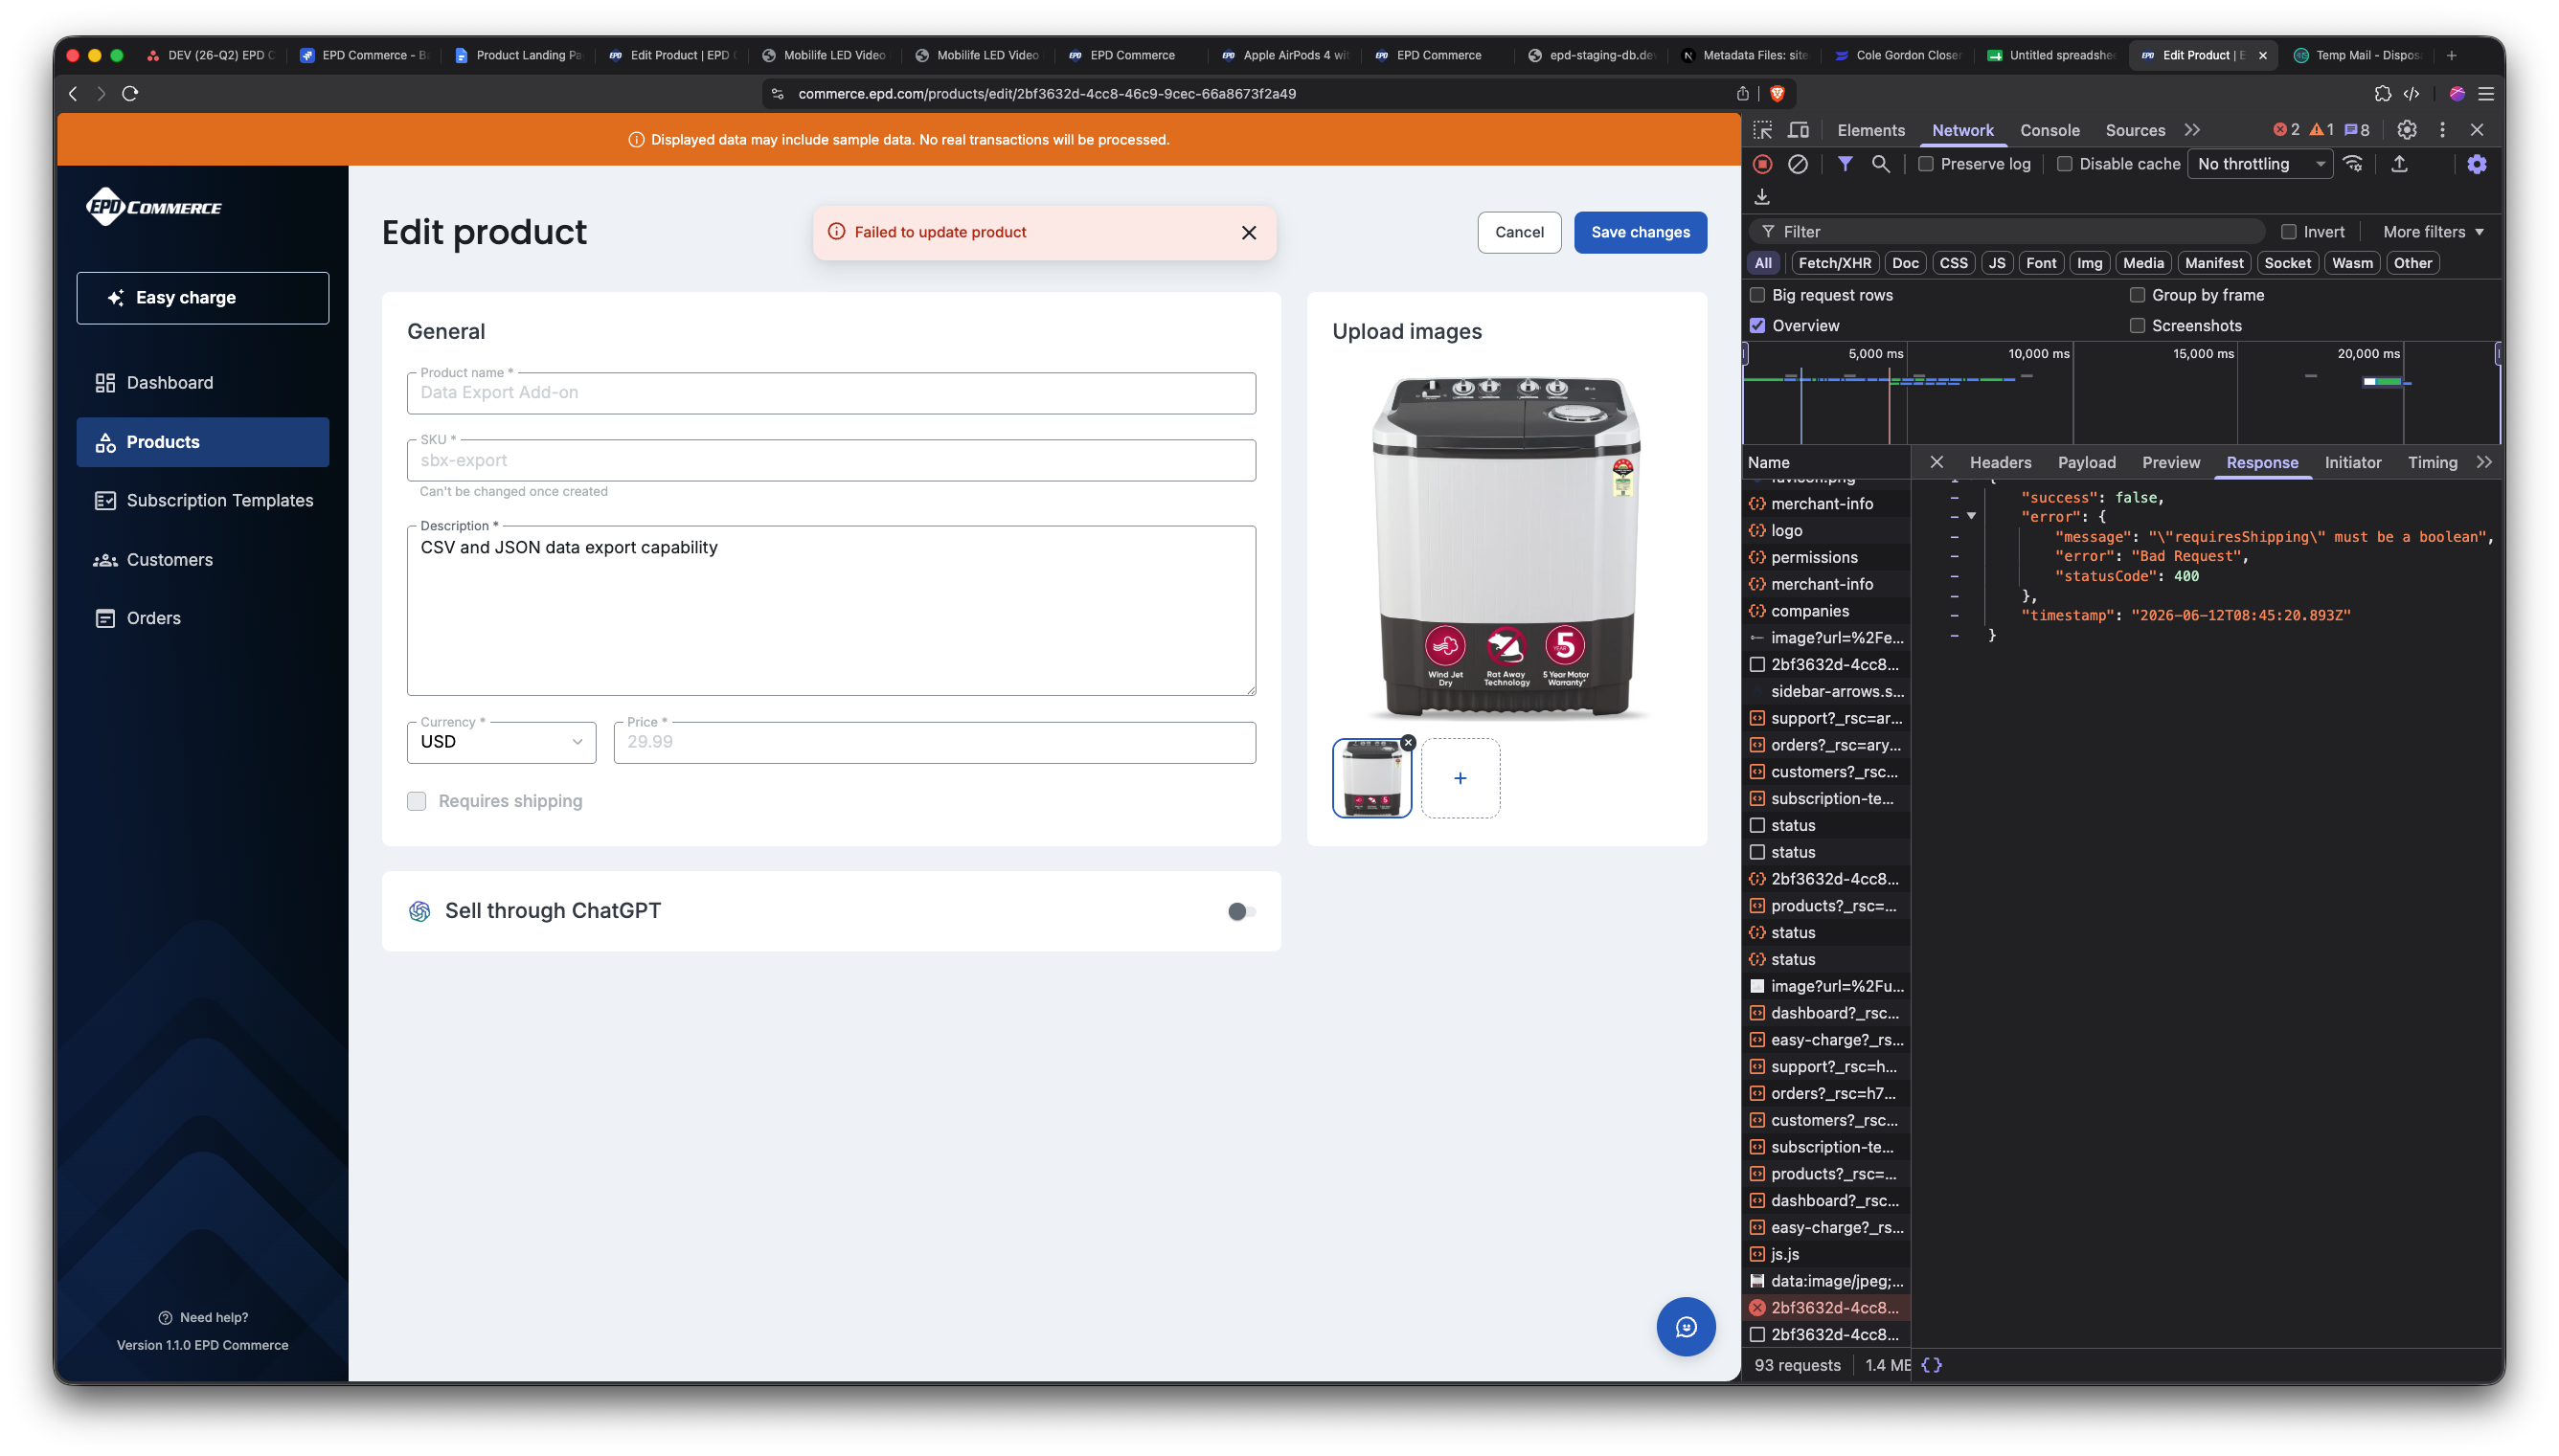Open the support chat bubble button
2559x1456 pixels.
tap(1686, 1327)
